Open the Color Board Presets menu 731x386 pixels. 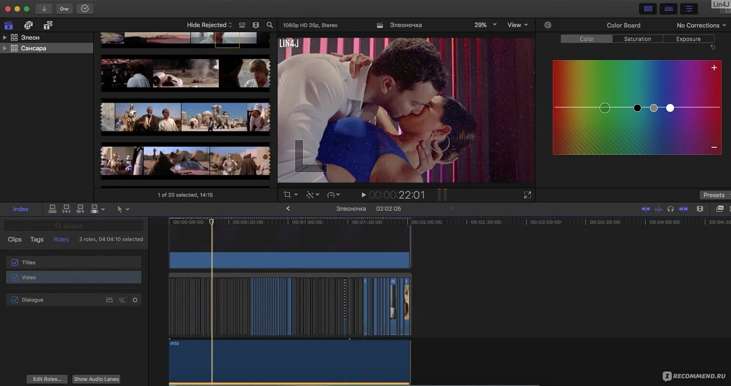(715, 195)
